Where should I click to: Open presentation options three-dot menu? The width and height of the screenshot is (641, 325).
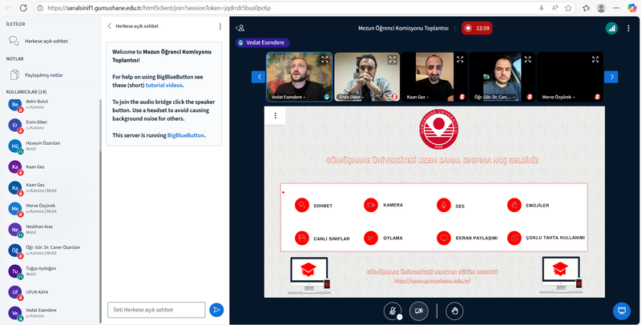tap(275, 116)
